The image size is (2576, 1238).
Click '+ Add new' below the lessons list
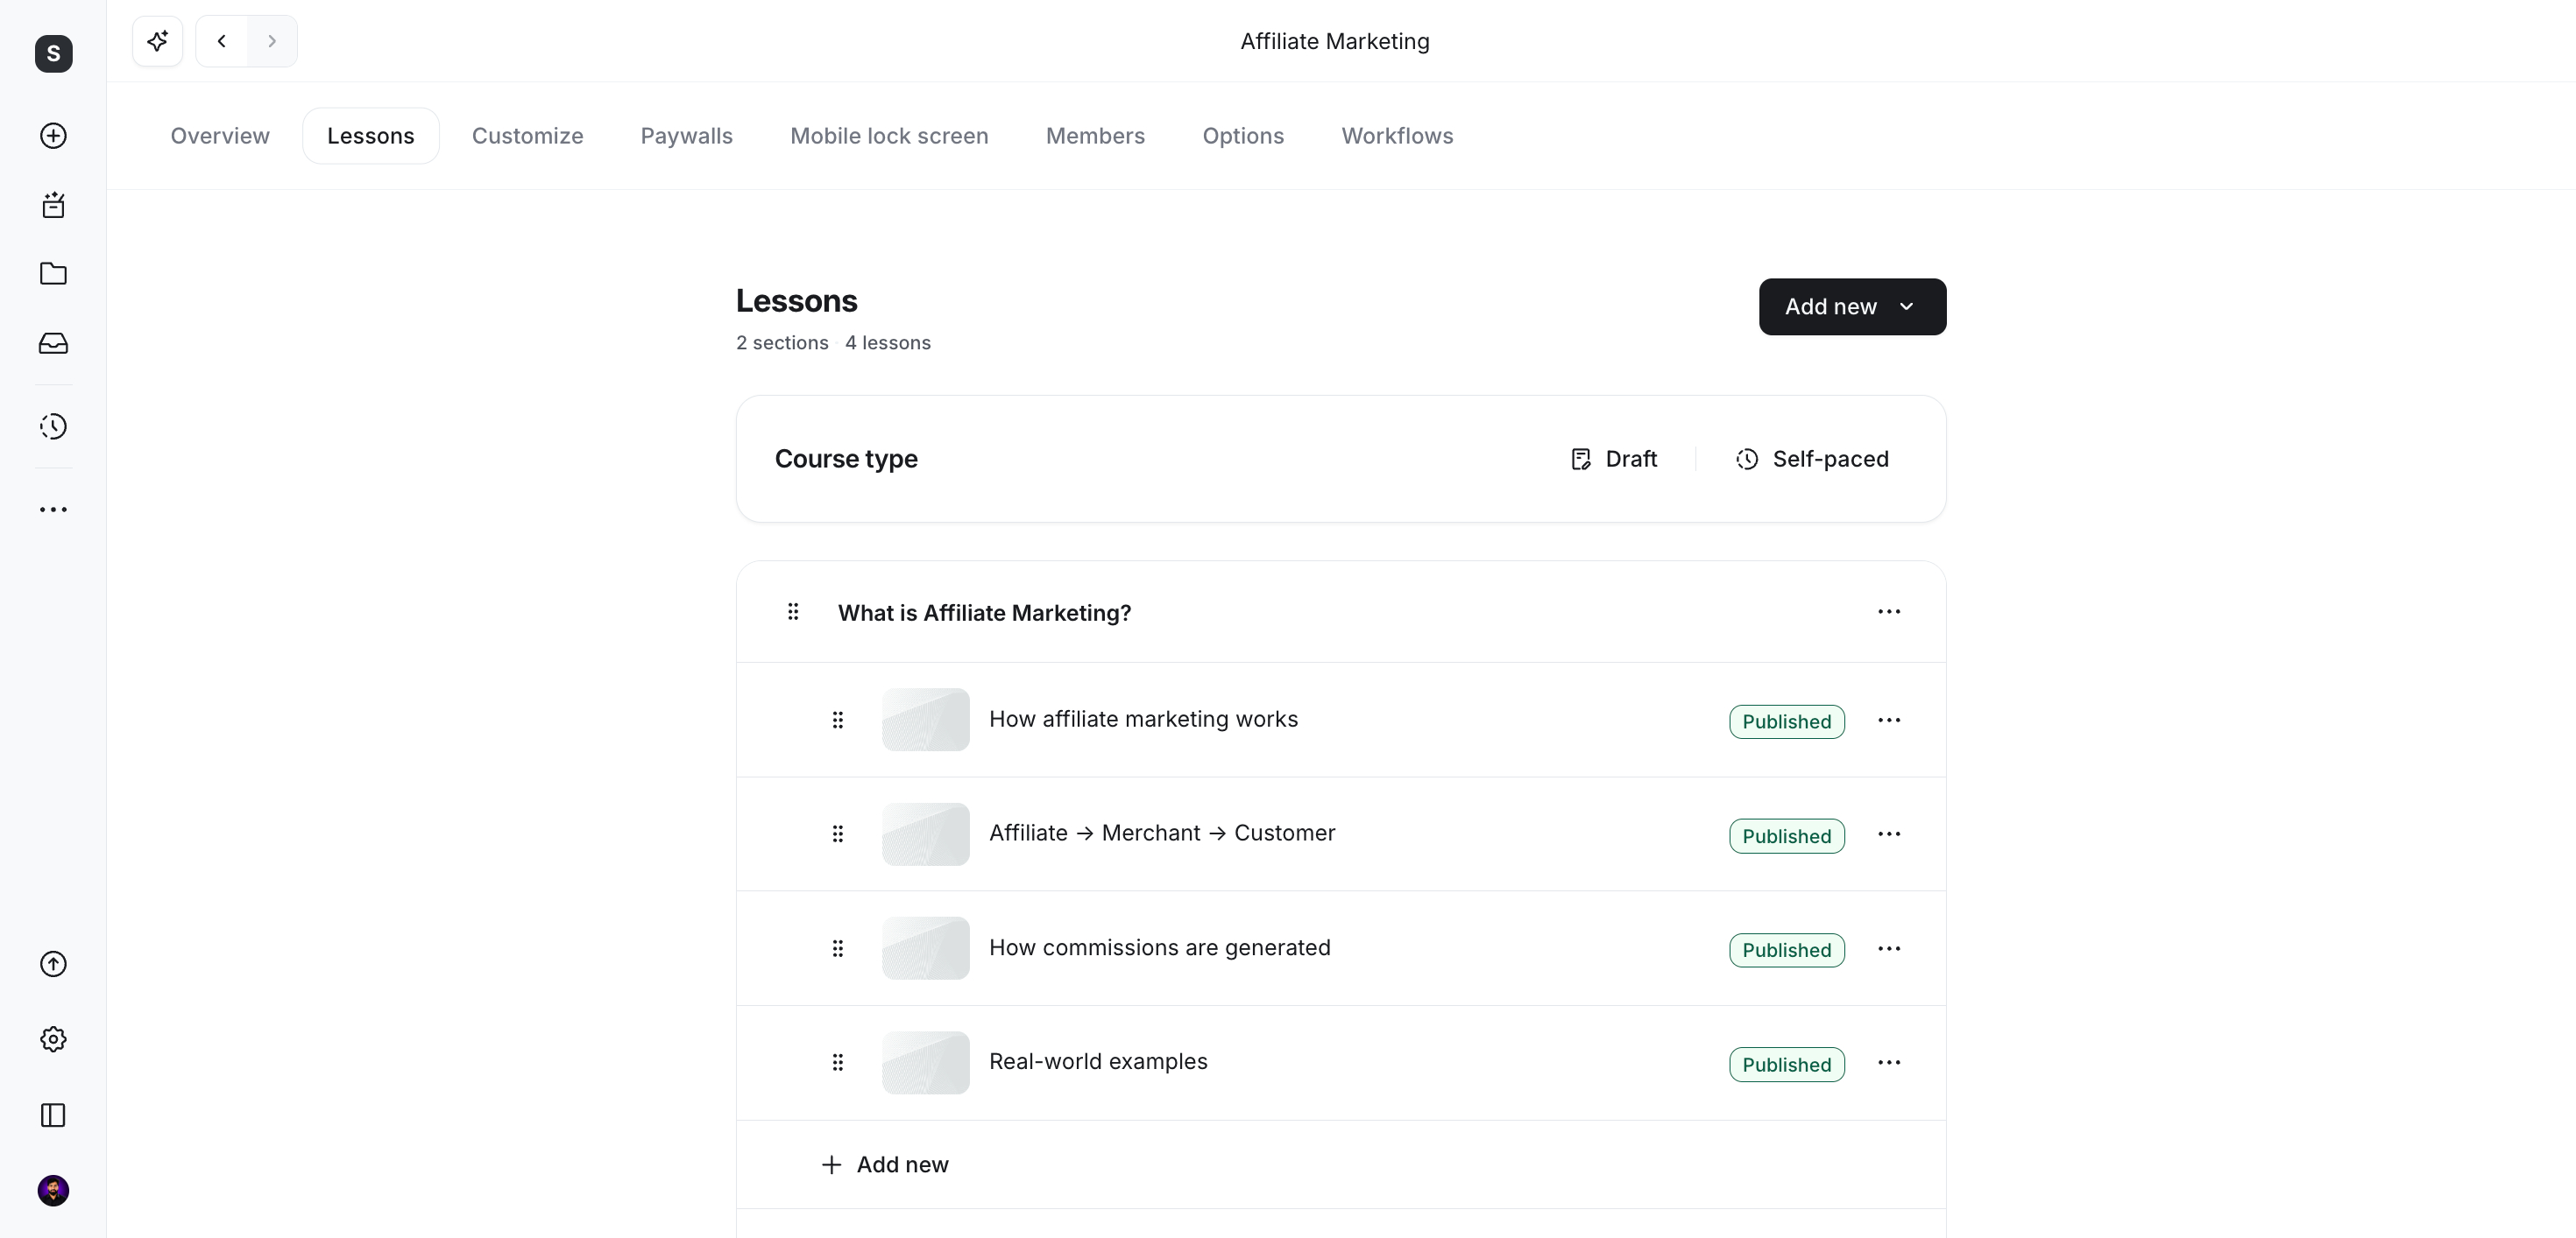[885, 1165]
